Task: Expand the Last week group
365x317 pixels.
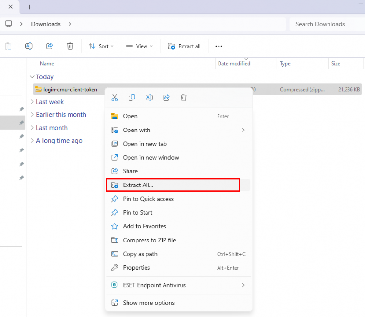Action: click(50, 102)
